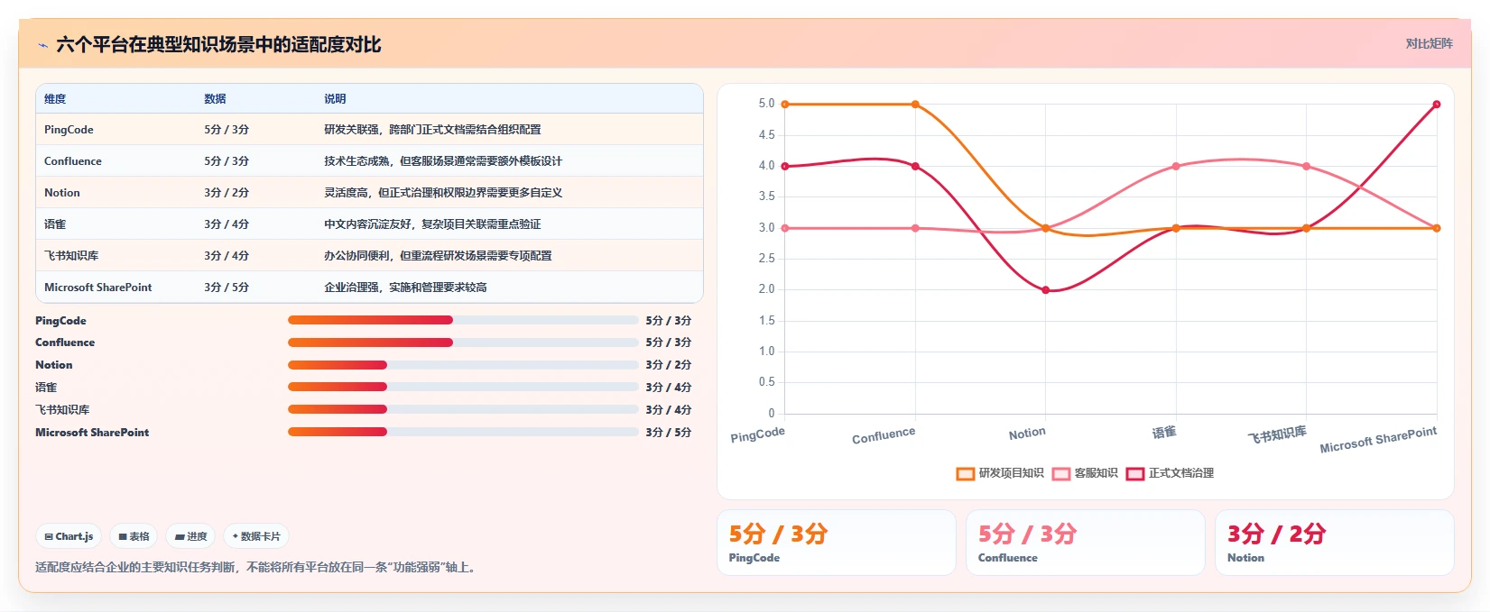
Task: Click the description 技术生态成熟，但客服场景通常需要额外模板设计
Action: pos(443,161)
